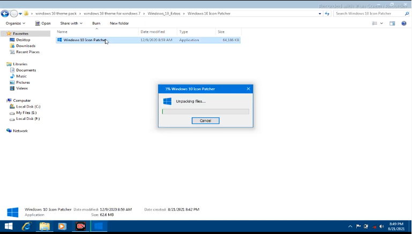412x234 pixels.
Task: Click Burn in the toolbar
Action: pyautogui.click(x=96, y=23)
